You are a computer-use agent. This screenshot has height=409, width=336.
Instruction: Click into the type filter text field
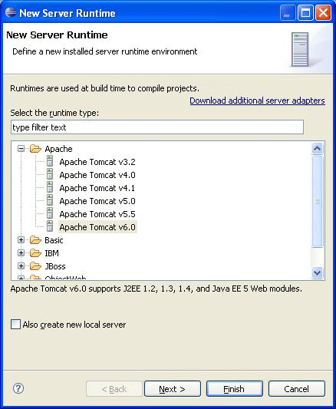click(157, 127)
